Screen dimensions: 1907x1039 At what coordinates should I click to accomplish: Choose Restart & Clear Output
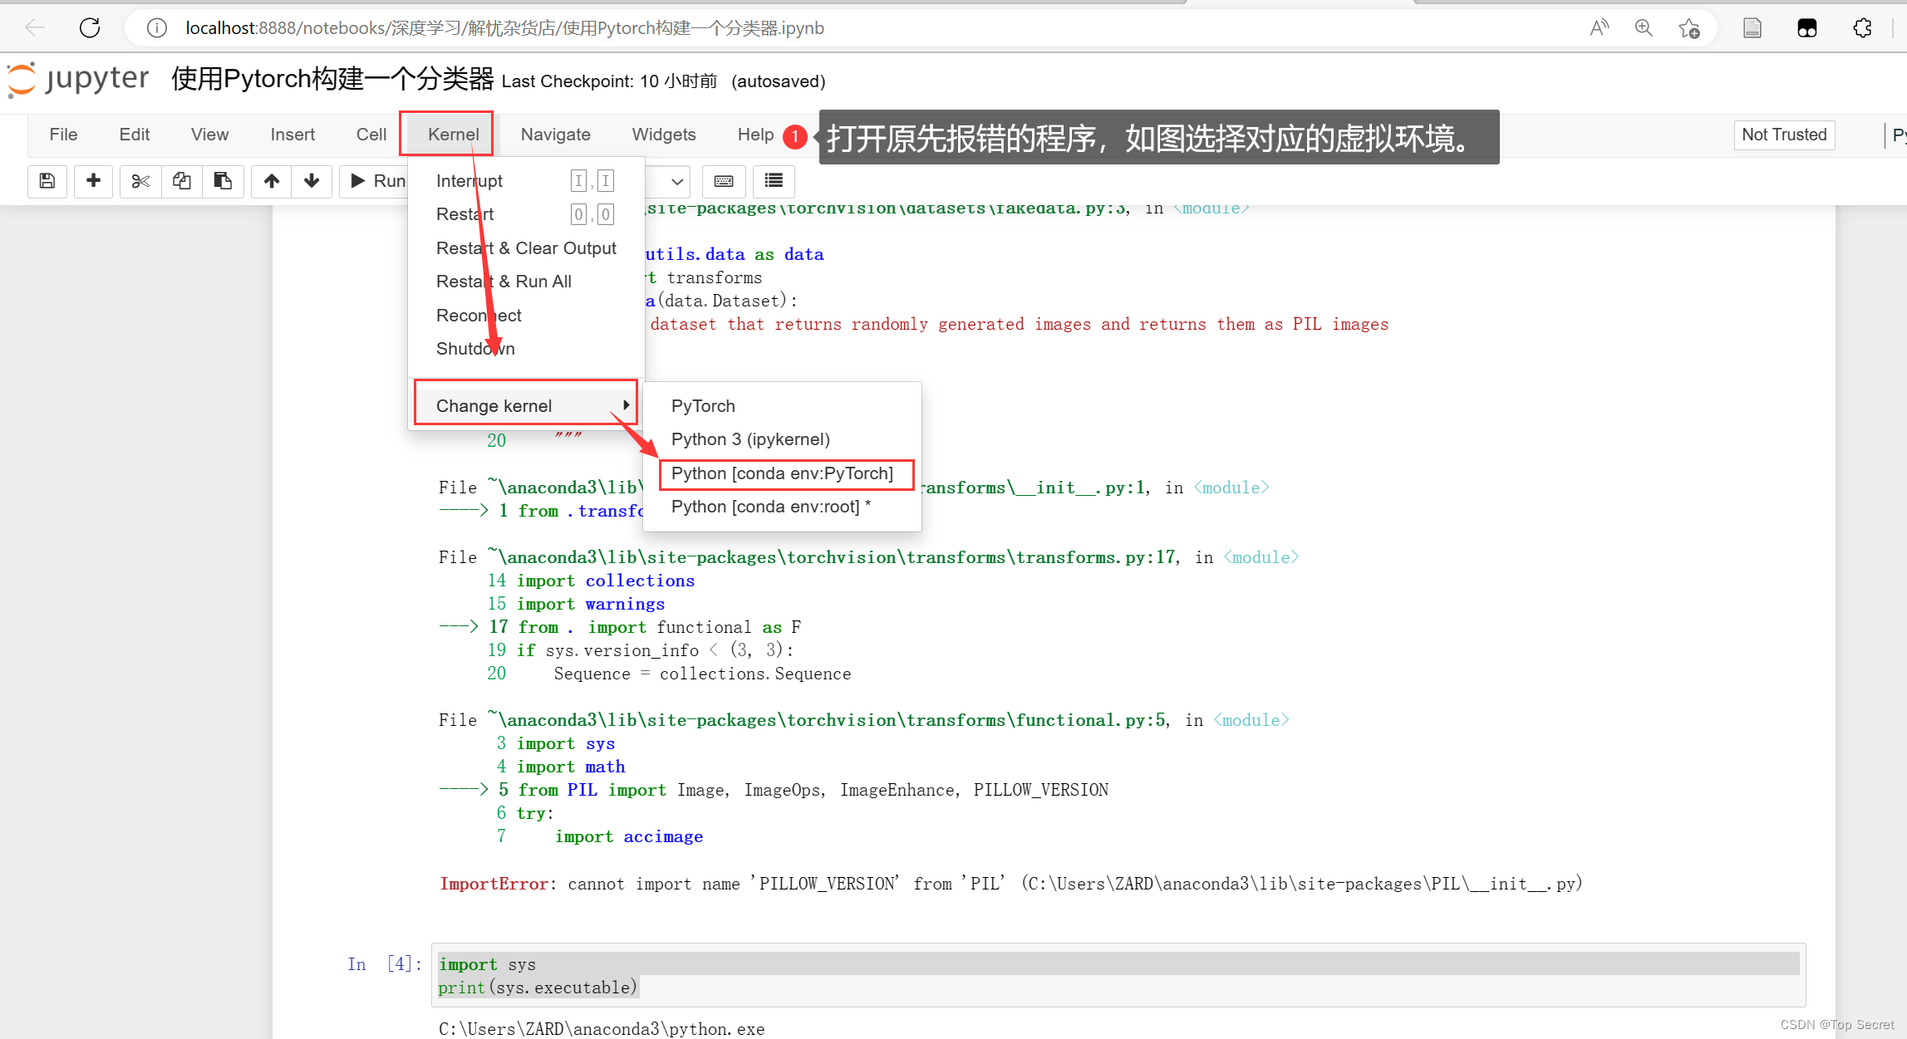tap(525, 247)
